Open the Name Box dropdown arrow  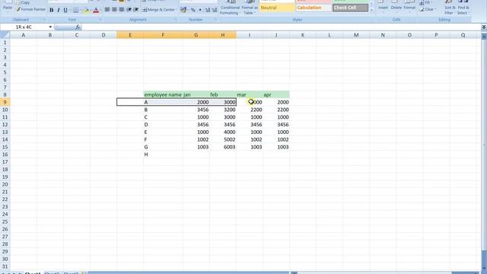pos(50,27)
